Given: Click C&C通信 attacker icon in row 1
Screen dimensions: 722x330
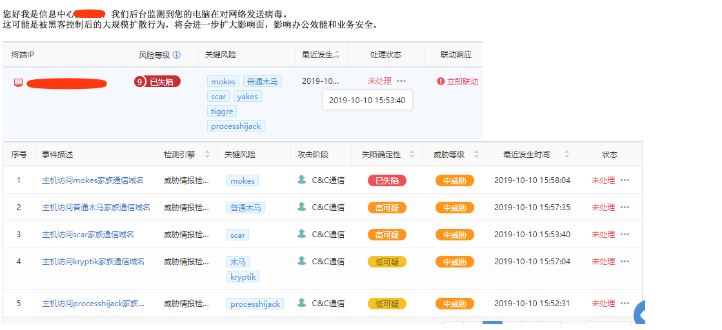Looking at the screenshot, I should [301, 180].
